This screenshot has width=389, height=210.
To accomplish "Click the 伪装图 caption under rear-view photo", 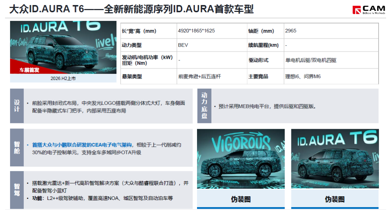I will pyautogui.click(x=335, y=199).
